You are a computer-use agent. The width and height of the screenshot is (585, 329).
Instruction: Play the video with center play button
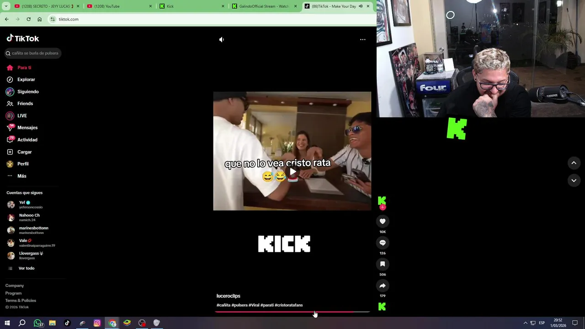[x=292, y=172]
